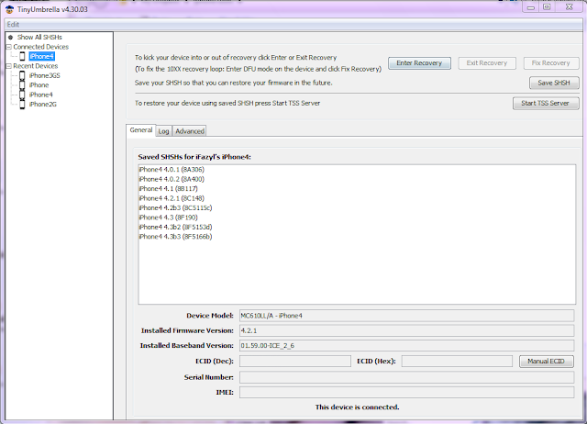587x424 pixels.
Task: Click the Installed Firmware Version field
Action: (x=406, y=330)
